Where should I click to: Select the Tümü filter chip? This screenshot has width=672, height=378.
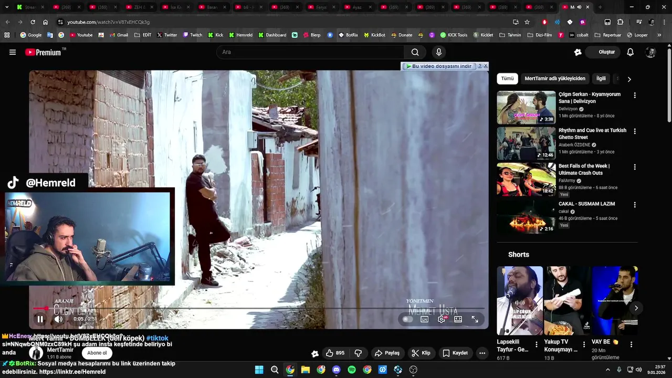tap(507, 79)
